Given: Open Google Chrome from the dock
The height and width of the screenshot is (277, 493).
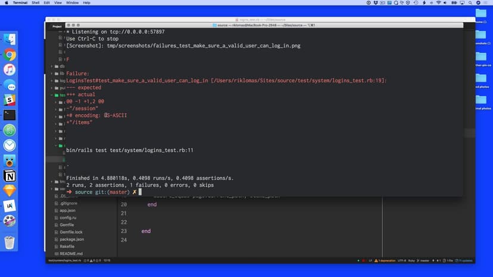Looking at the screenshot, I should click(x=10, y=55).
